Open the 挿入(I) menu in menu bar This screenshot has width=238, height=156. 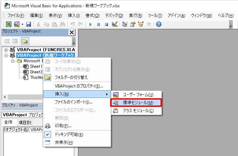coord(74,16)
